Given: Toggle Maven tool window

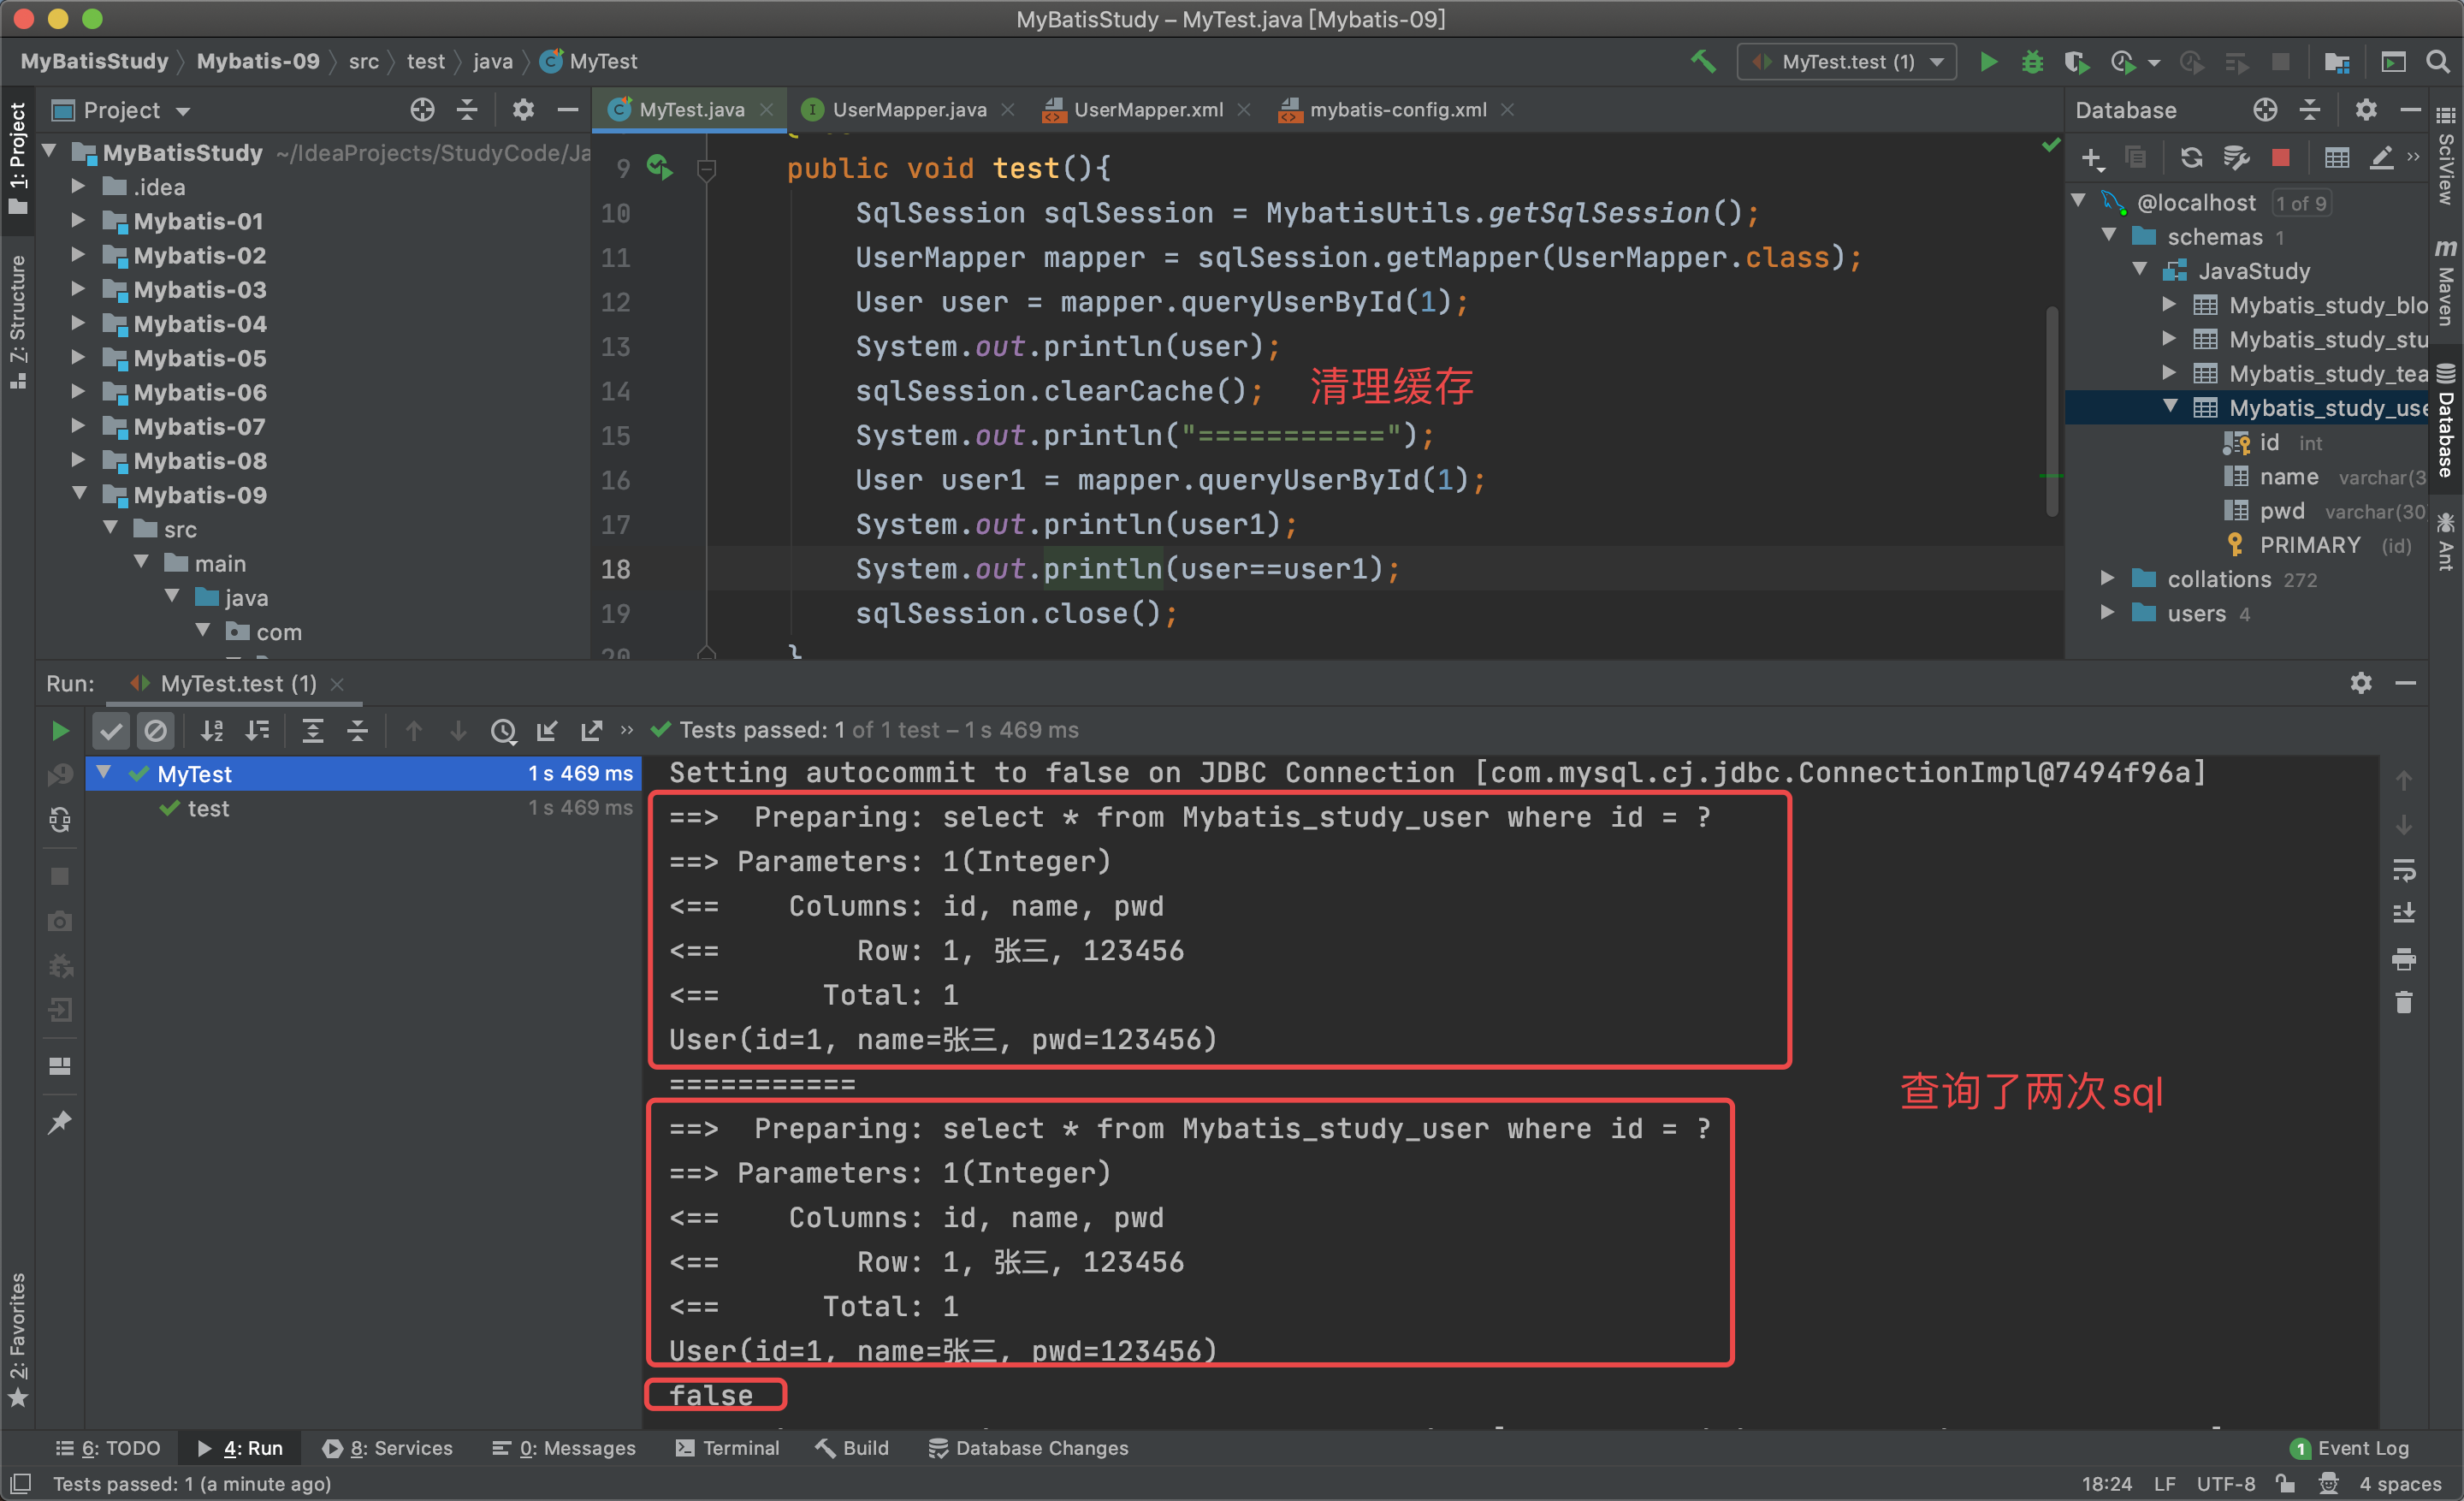Looking at the screenshot, I should (2446, 283).
